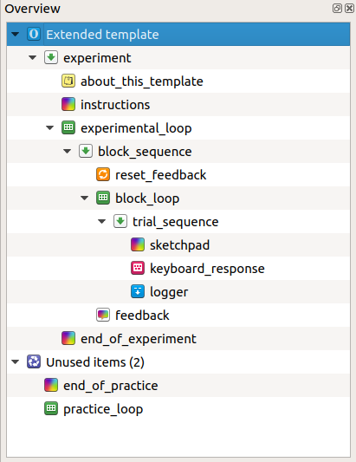The image size is (356, 462).
Task: Select the sketchpad item label
Action: (179, 245)
